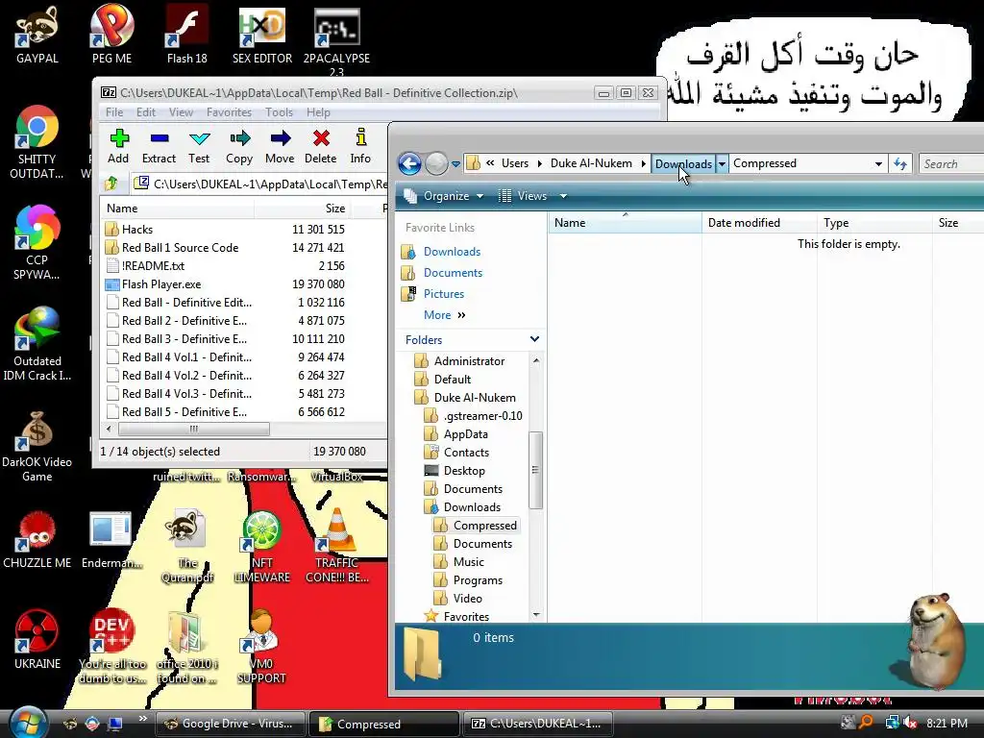Click the Explorer Back arrow button
Viewport: 984px width, 738px height.
(x=409, y=163)
